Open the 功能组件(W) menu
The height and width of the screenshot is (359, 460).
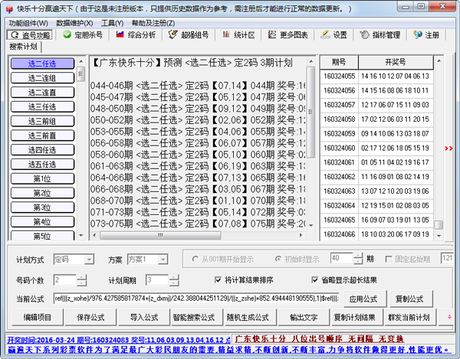28,23
